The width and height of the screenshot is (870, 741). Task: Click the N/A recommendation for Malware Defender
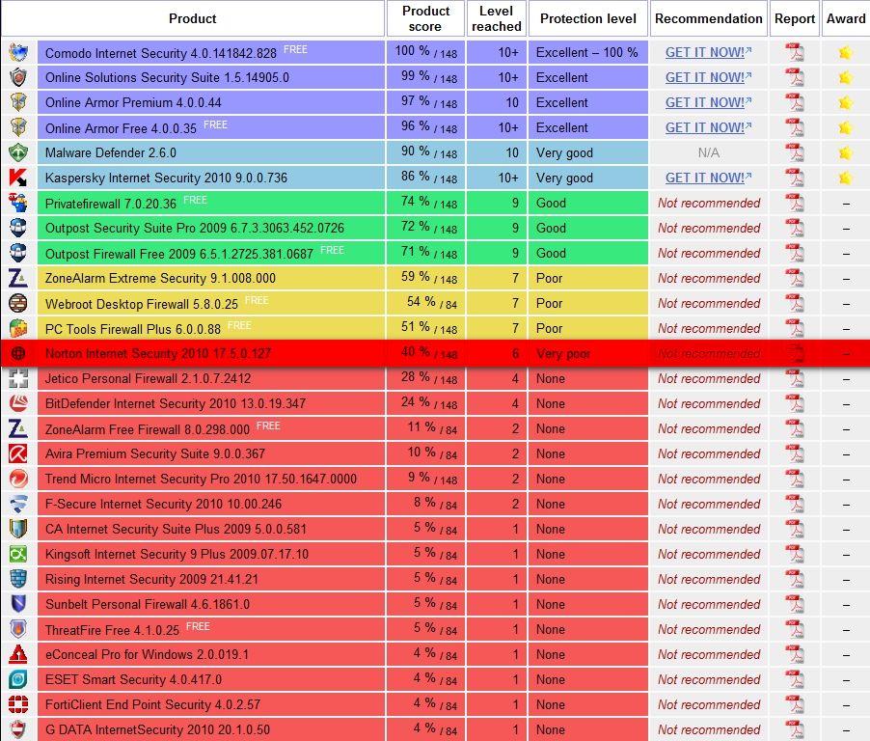(x=709, y=152)
